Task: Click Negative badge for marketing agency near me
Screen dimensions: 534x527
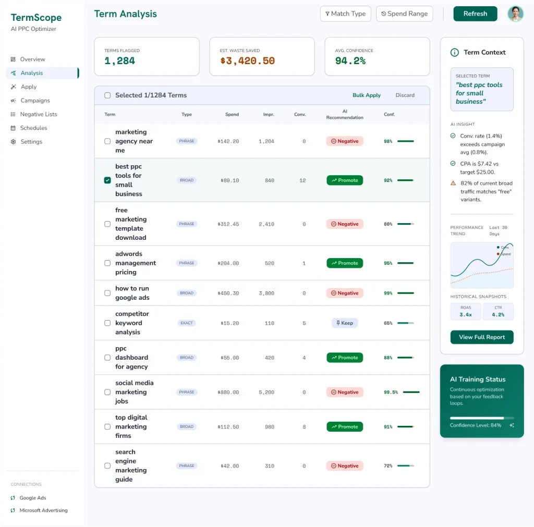Action: pyautogui.click(x=345, y=141)
